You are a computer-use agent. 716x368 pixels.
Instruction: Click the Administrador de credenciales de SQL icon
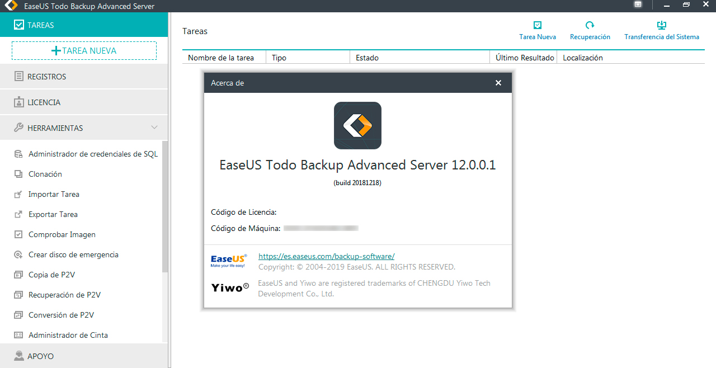(x=18, y=154)
